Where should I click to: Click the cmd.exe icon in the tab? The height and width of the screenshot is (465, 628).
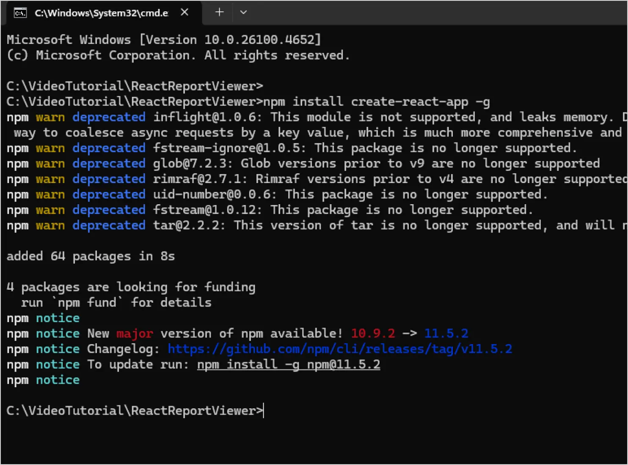tap(20, 13)
